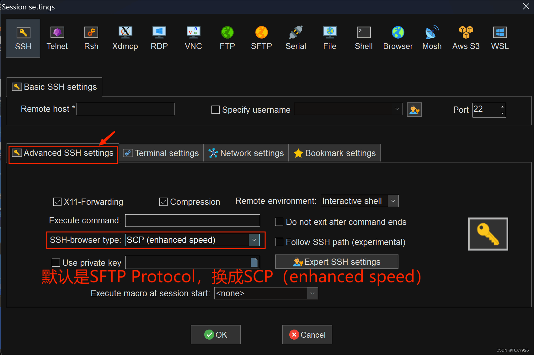Open the Bookmark settings tab
The image size is (534, 355).
point(335,153)
